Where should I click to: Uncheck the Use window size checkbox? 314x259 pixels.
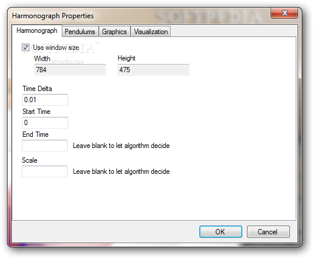[x=25, y=48]
